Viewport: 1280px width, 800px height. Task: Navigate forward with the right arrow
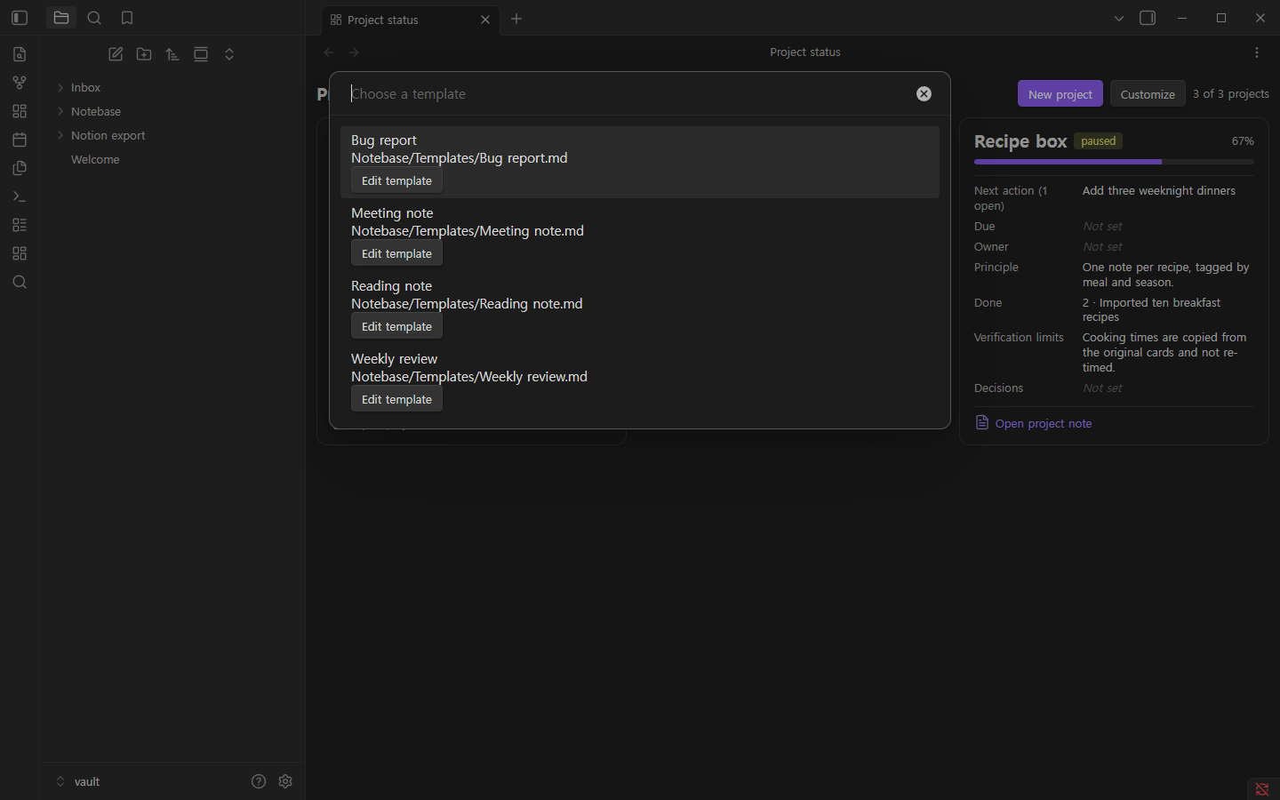coord(354,52)
